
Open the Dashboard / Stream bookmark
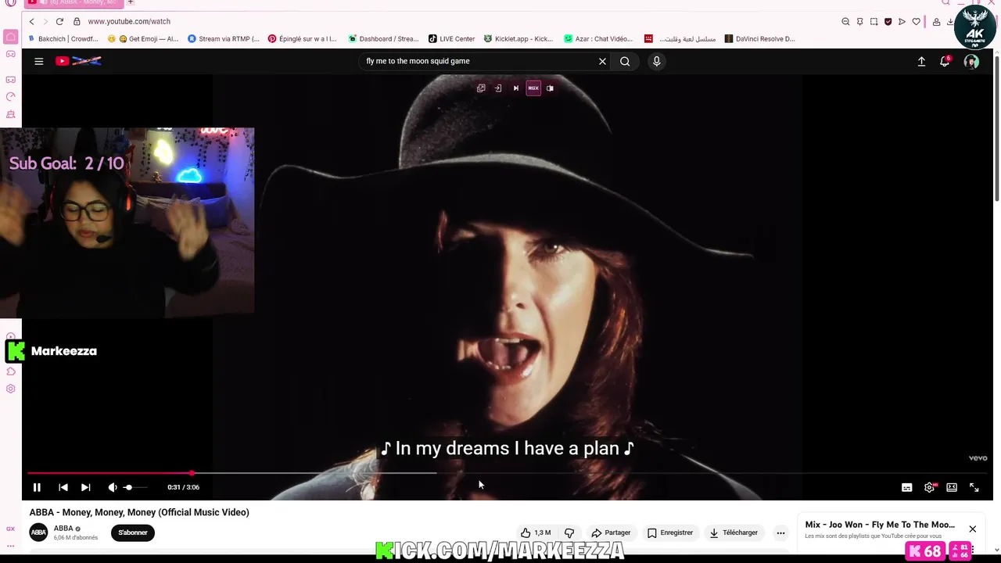383,38
